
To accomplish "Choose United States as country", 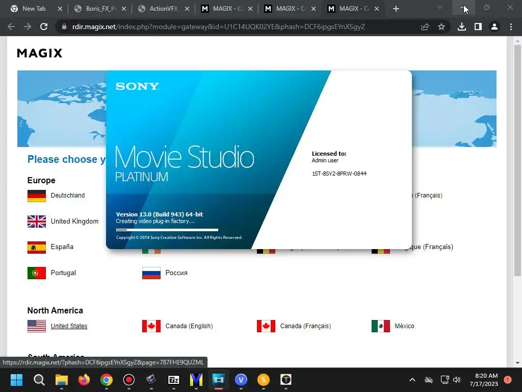I will coord(69,326).
